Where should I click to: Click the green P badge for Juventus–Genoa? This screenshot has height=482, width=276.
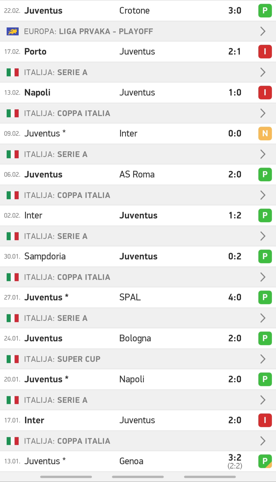[265, 461]
